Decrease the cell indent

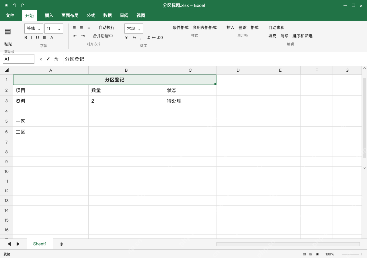click(x=75, y=36)
